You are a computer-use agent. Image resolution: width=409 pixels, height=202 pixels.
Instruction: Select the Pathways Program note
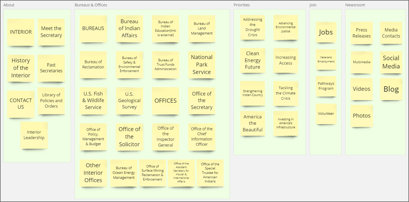tap(326, 86)
